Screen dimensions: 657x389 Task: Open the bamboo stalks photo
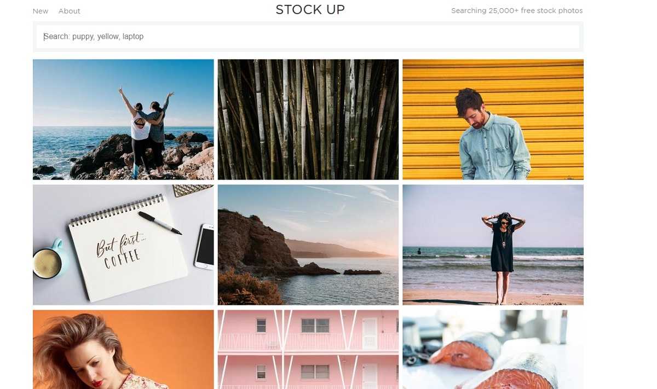click(308, 119)
